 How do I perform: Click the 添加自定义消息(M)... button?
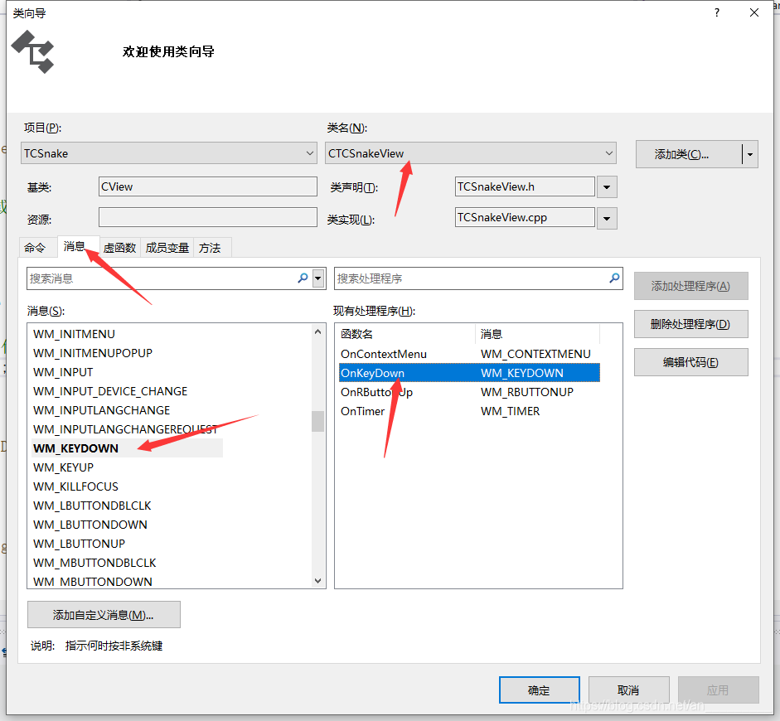104,615
